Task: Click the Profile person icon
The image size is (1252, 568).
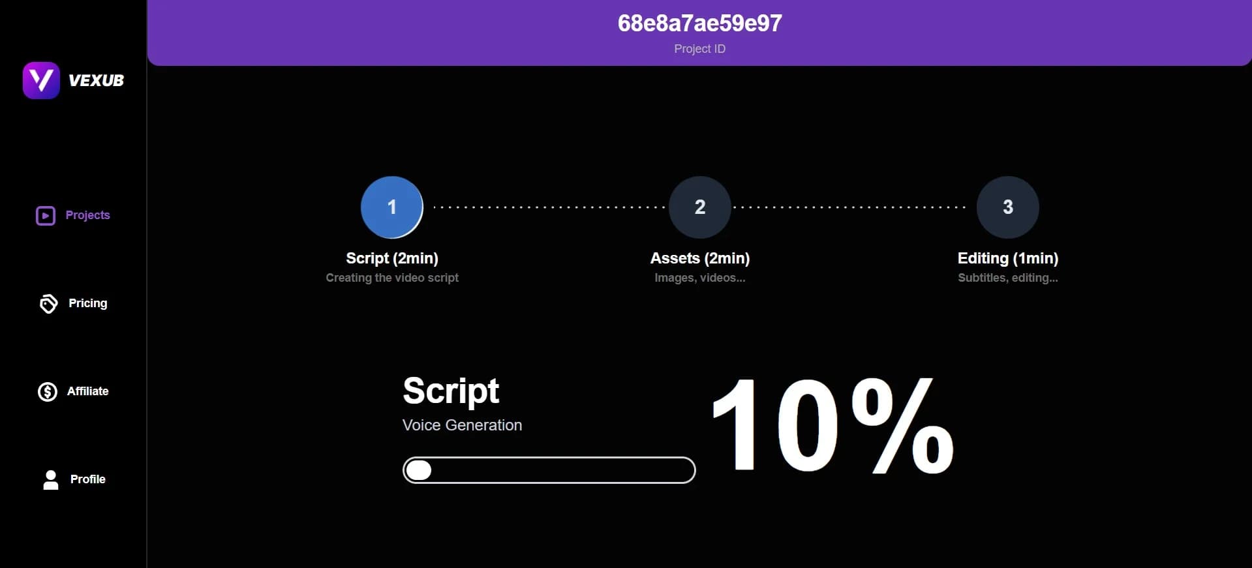Action: pyautogui.click(x=50, y=480)
